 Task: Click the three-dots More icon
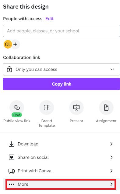pos(12,184)
